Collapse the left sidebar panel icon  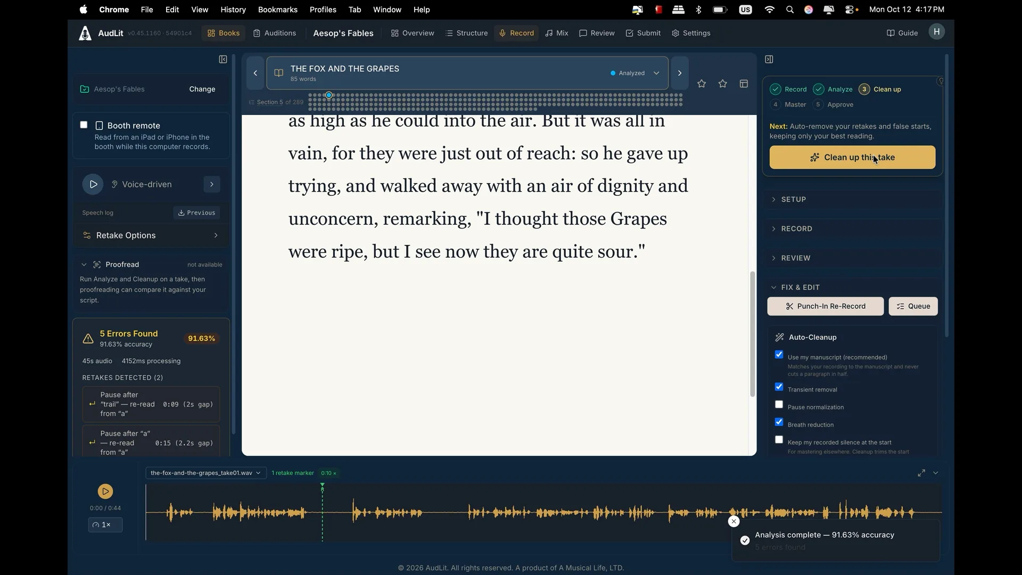pos(223,59)
